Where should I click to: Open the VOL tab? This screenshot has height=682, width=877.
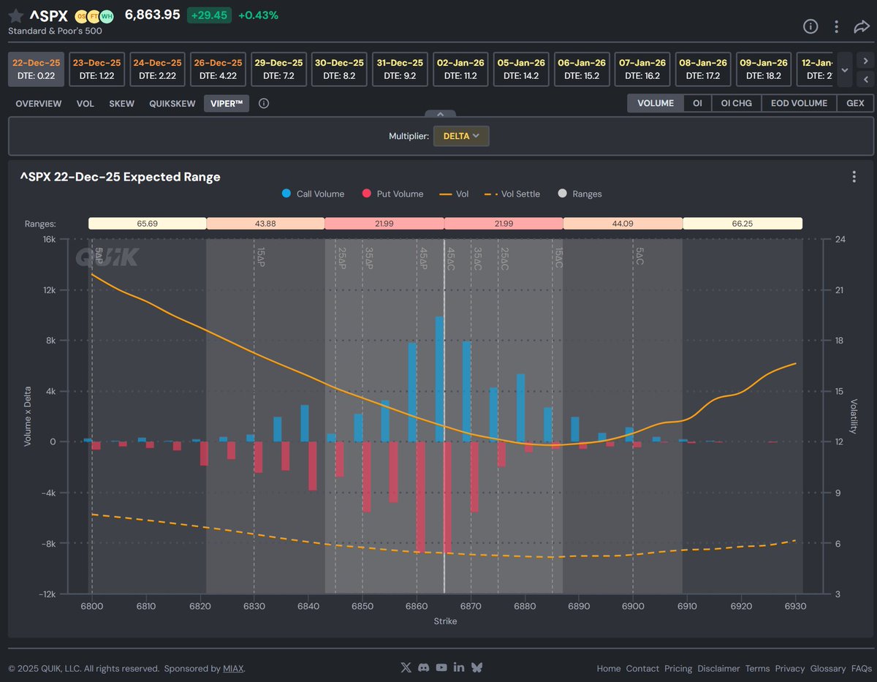86,104
